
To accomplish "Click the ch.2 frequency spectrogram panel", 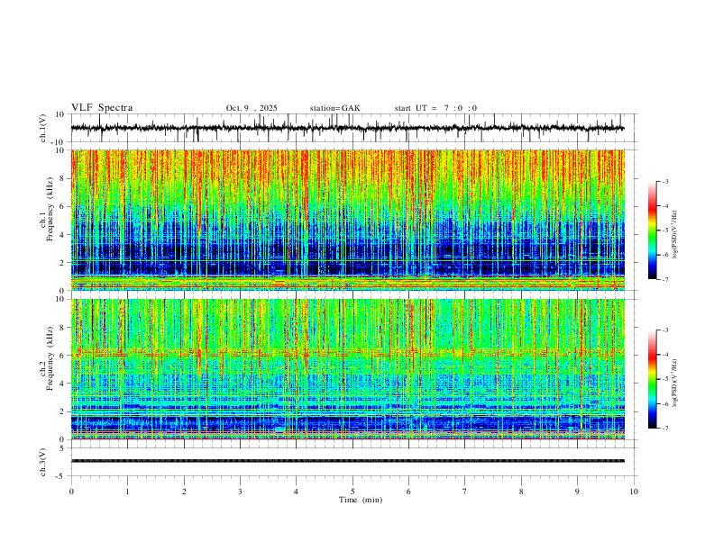I will 348,369.
